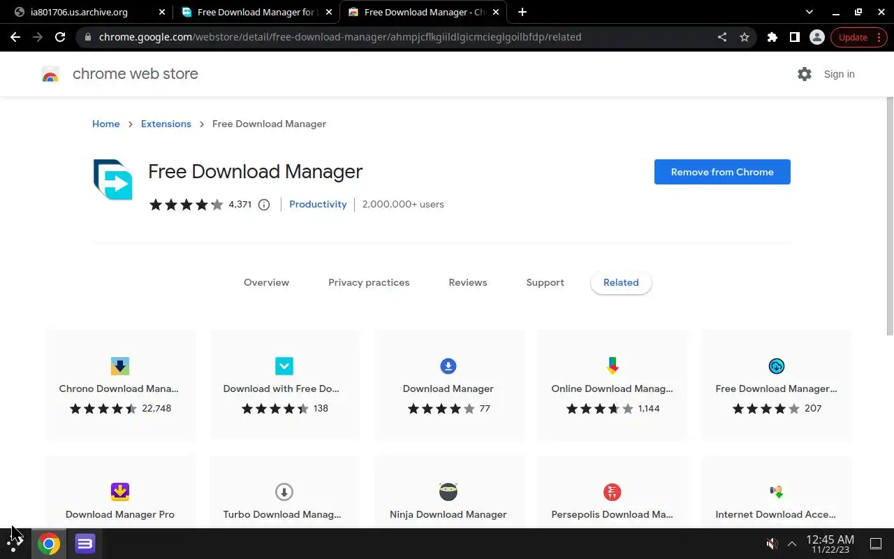Go to Home breadcrumb link
Screen dimensions: 894x559
[105, 124]
